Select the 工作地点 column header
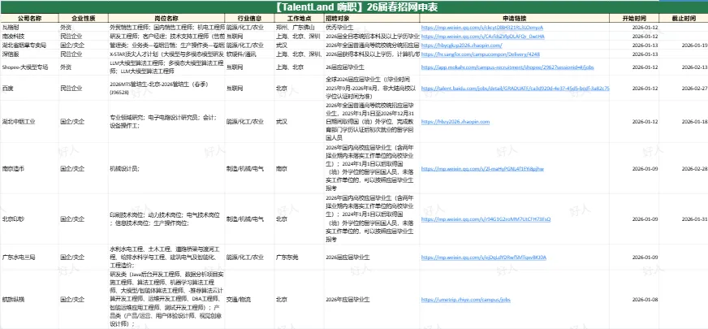 point(299,18)
